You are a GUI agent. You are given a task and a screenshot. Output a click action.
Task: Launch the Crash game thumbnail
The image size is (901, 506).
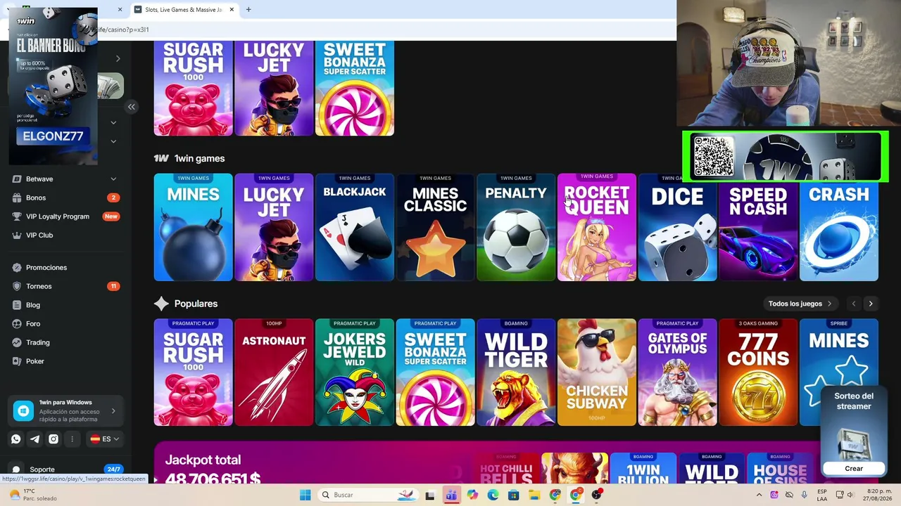pos(839,231)
